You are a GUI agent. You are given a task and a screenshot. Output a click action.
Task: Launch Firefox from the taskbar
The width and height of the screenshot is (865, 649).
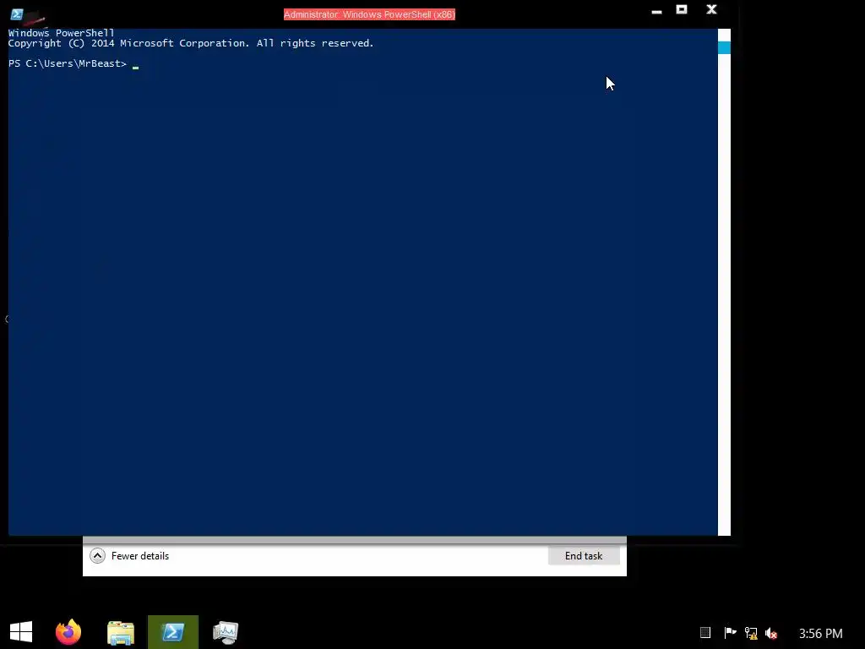68,632
